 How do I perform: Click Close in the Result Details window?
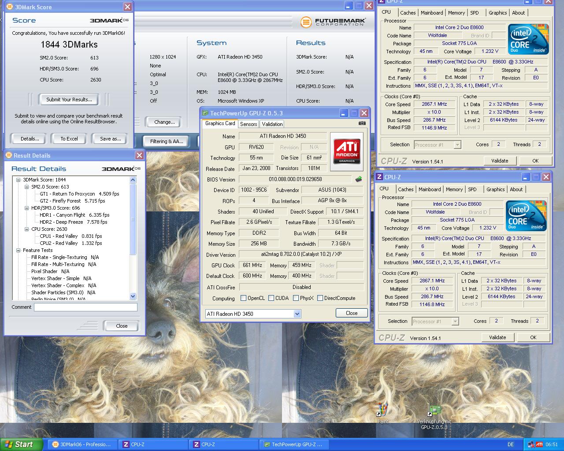tap(122, 326)
